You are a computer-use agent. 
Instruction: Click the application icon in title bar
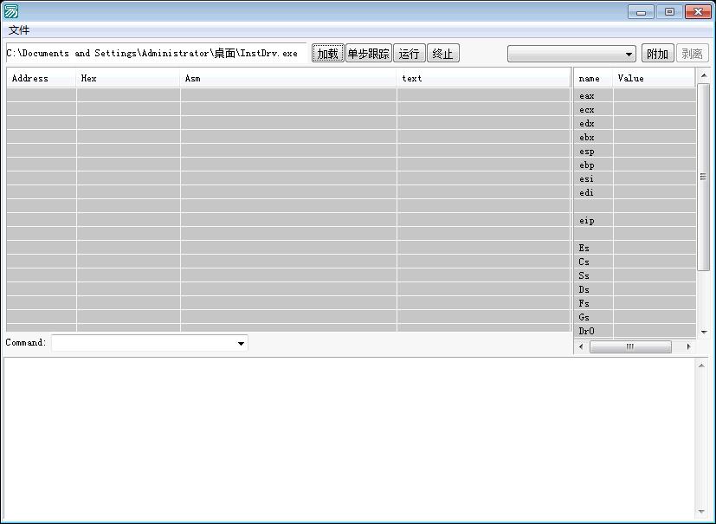(x=11, y=11)
